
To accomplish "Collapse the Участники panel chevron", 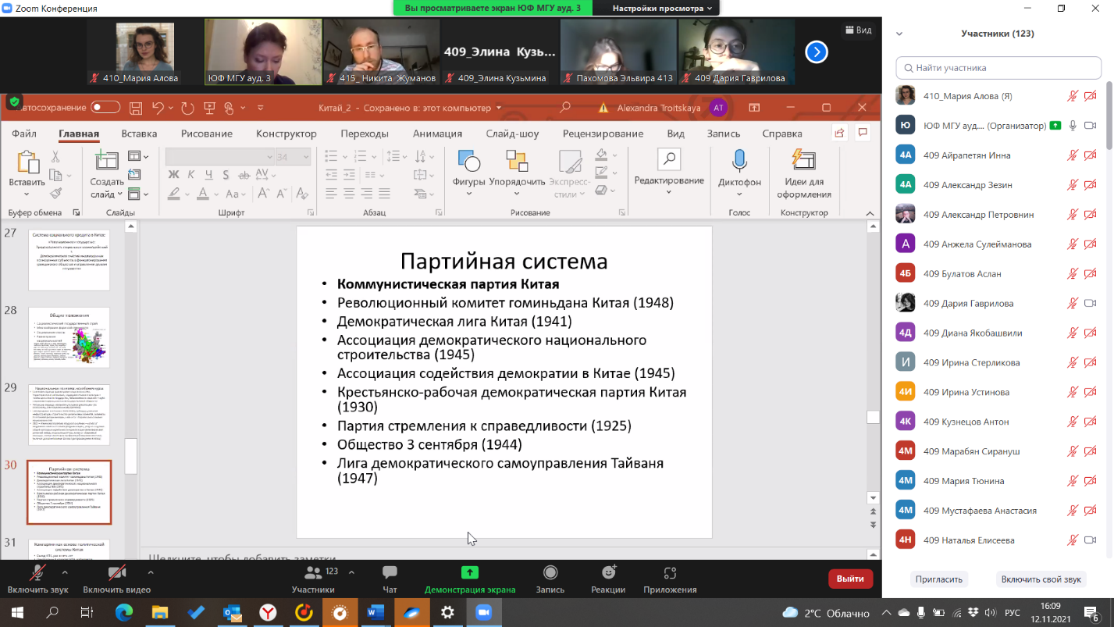I will [x=899, y=34].
